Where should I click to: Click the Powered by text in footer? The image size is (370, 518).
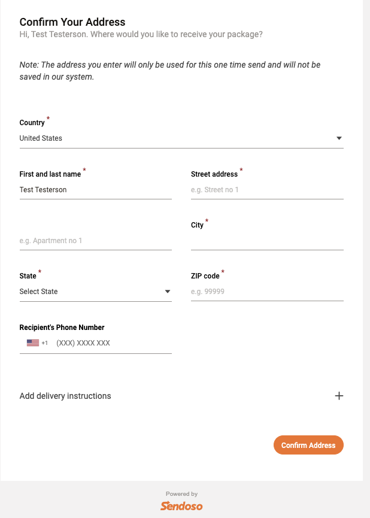181,494
